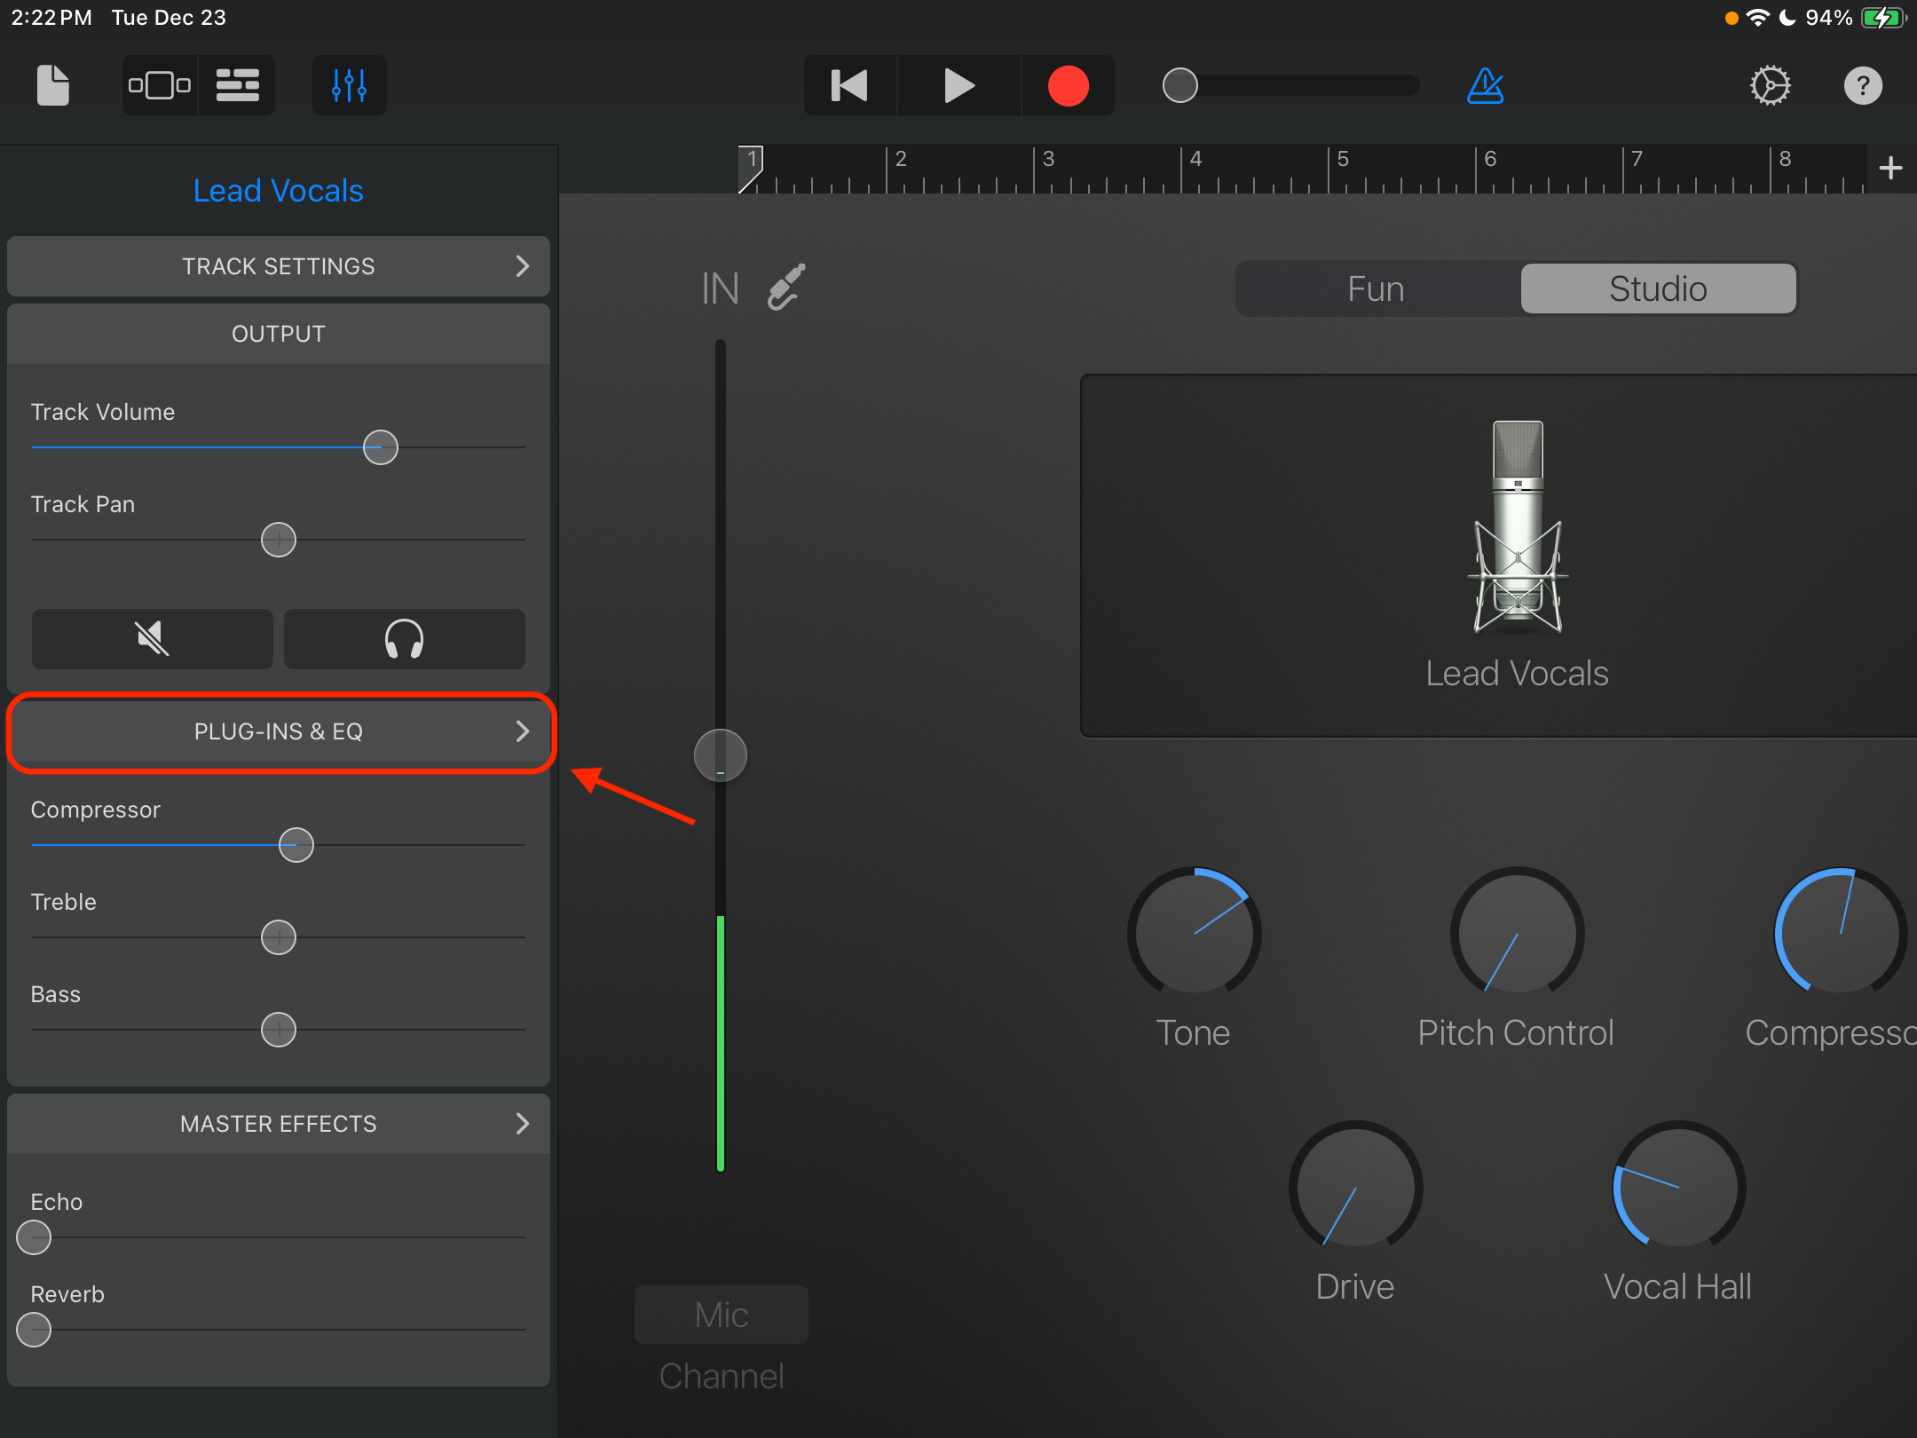Select the Studio tab
The height and width of the screenshot is (1438, 1917).
click(x=1658, y=288)
